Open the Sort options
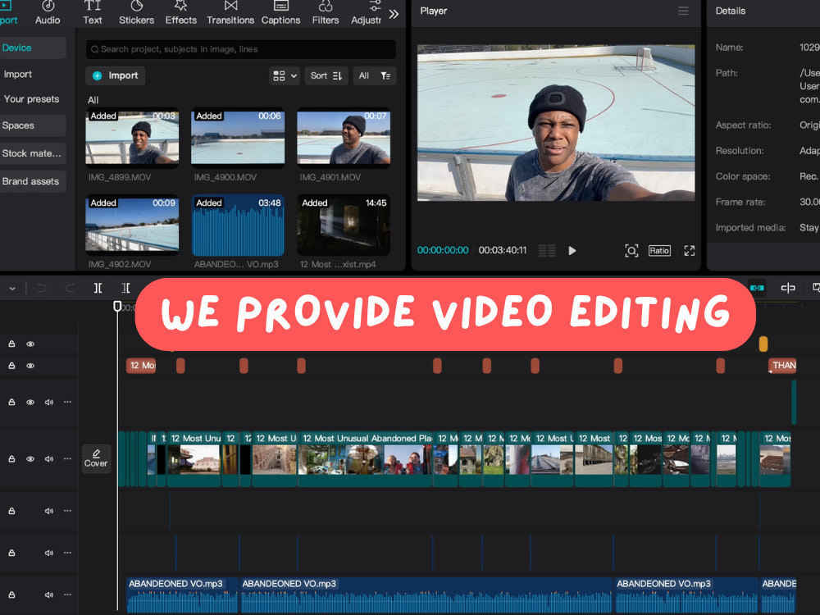 [x=326, y=75]
